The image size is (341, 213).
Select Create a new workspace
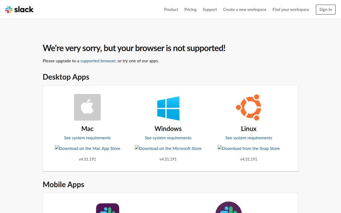[x=245, y=10]
